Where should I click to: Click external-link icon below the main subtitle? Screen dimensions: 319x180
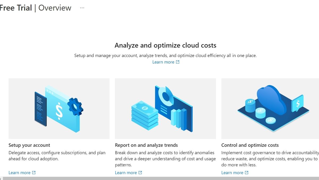(178, 62)
